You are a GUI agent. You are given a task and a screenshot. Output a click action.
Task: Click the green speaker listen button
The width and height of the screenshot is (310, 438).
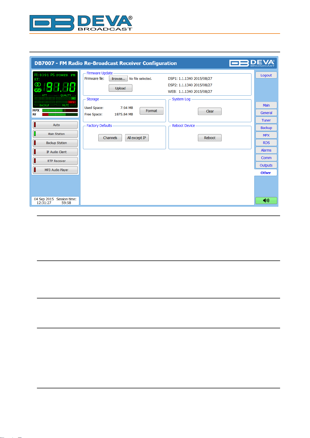266,200
